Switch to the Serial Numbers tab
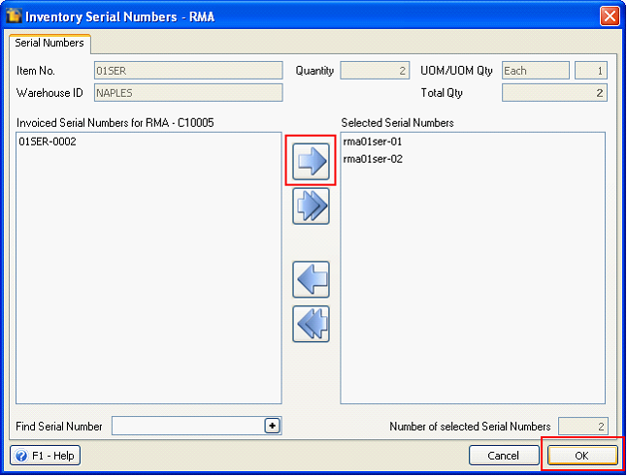627x476 pixels. [49, 43]
